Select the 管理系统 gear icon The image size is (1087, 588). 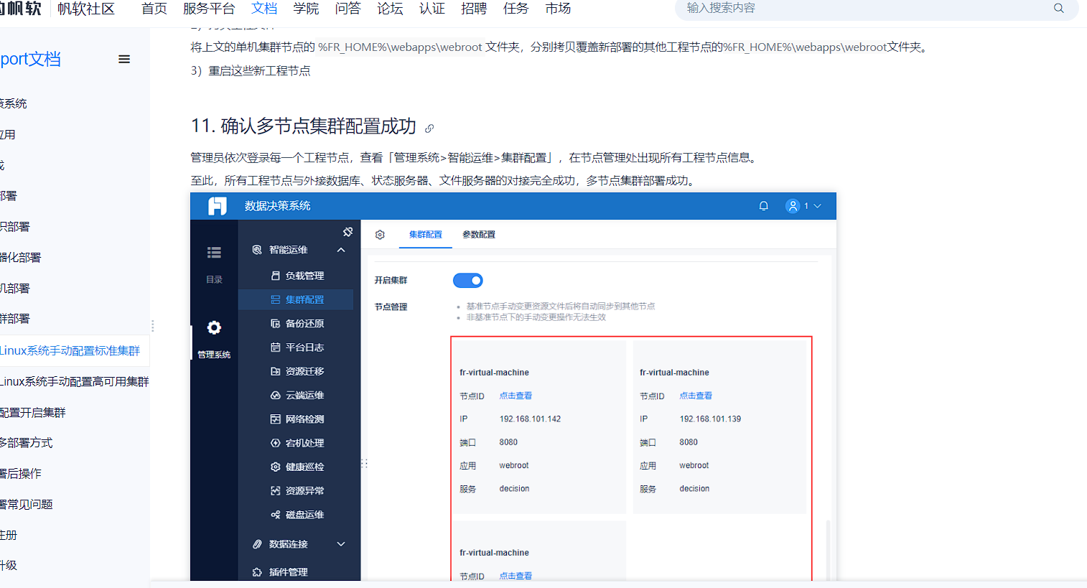coord(214,328)
